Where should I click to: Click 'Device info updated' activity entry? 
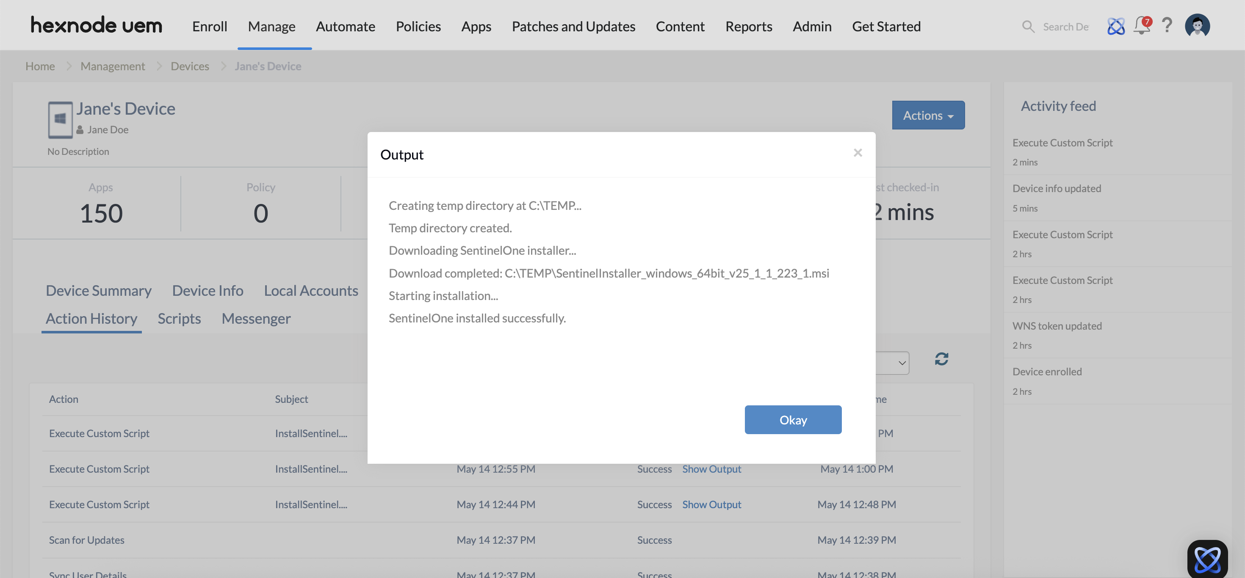(1057, 188)
